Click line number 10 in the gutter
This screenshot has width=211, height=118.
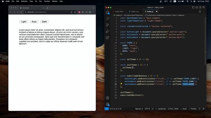click(116, 43)
